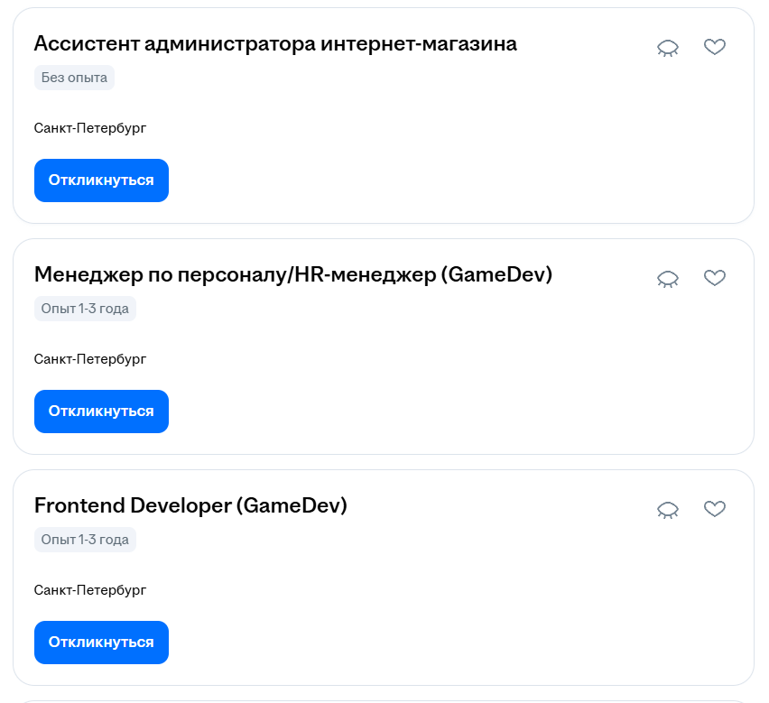Screen dimensions: 769x703
Task: Favorite the Frontend Developer (GameDev) vacancy
Action: (x=715, y=509)
